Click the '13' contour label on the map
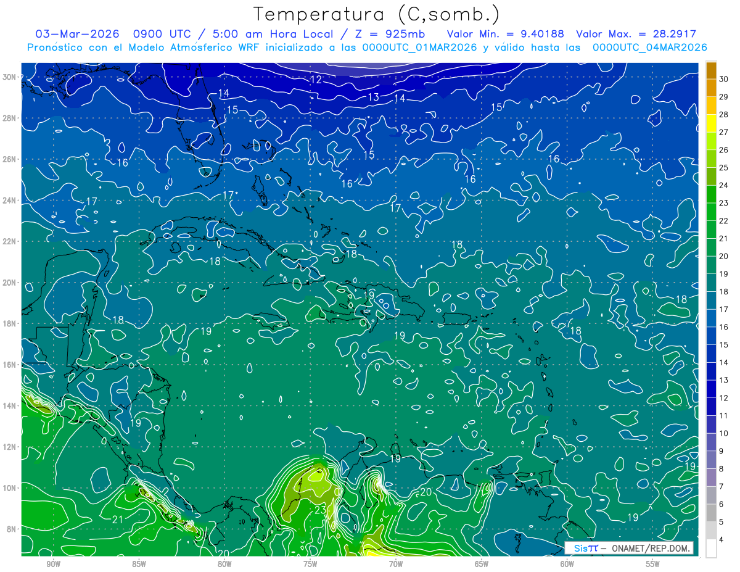The height and width of the screenshot is (572, 740). click(x=374, y=97)
